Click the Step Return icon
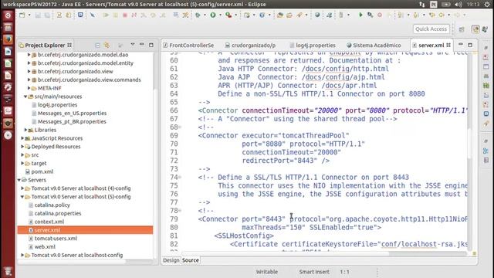The height and width of the screenshot is (278, 494). click(163, 15)
